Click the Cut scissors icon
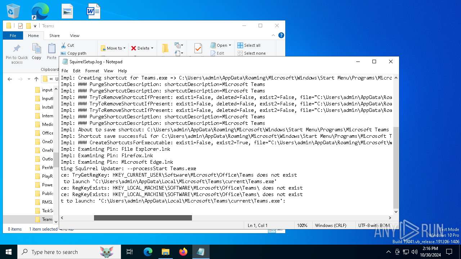The image size is (461, 259). pos(64,45)
